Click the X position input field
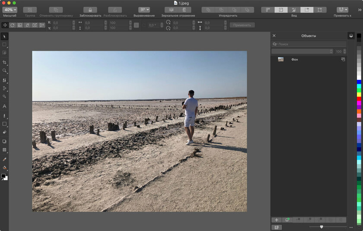Screen dimensions: 363x231 click(x=62, y=22)
